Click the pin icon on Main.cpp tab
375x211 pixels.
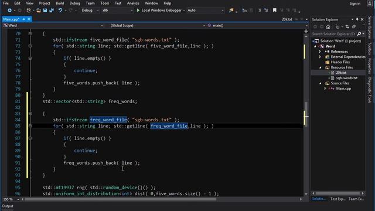click(x=23, y=19)
